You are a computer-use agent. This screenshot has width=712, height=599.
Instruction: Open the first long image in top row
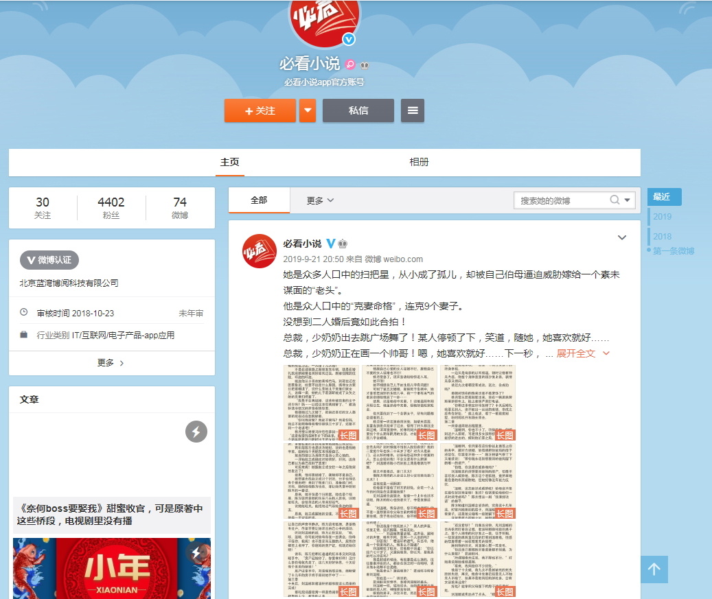(x=321, y=403)
